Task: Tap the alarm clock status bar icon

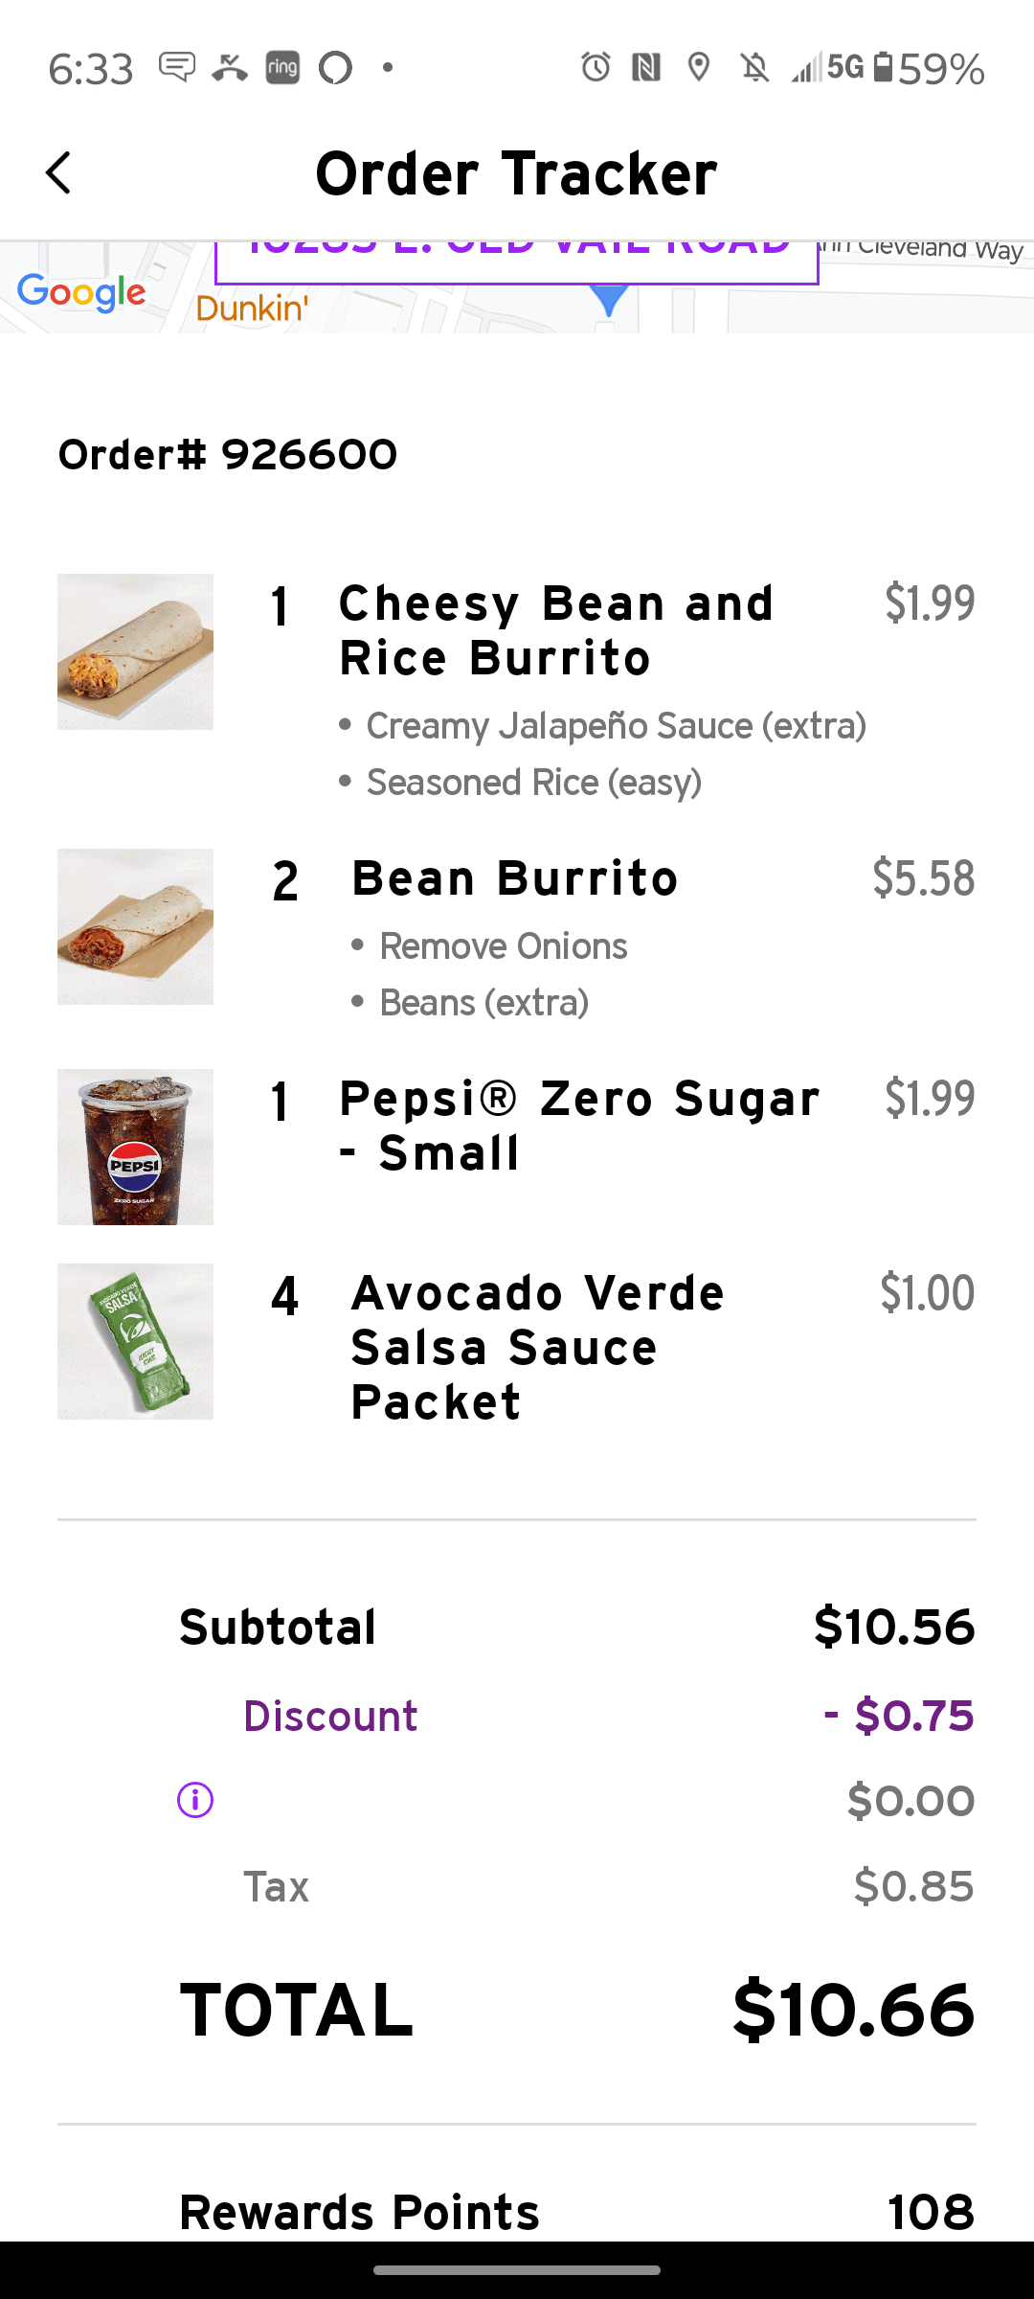Action: tap(596, 67)
